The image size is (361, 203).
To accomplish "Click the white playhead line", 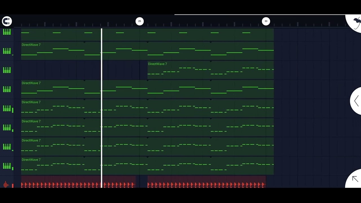I will pos(102,108).
